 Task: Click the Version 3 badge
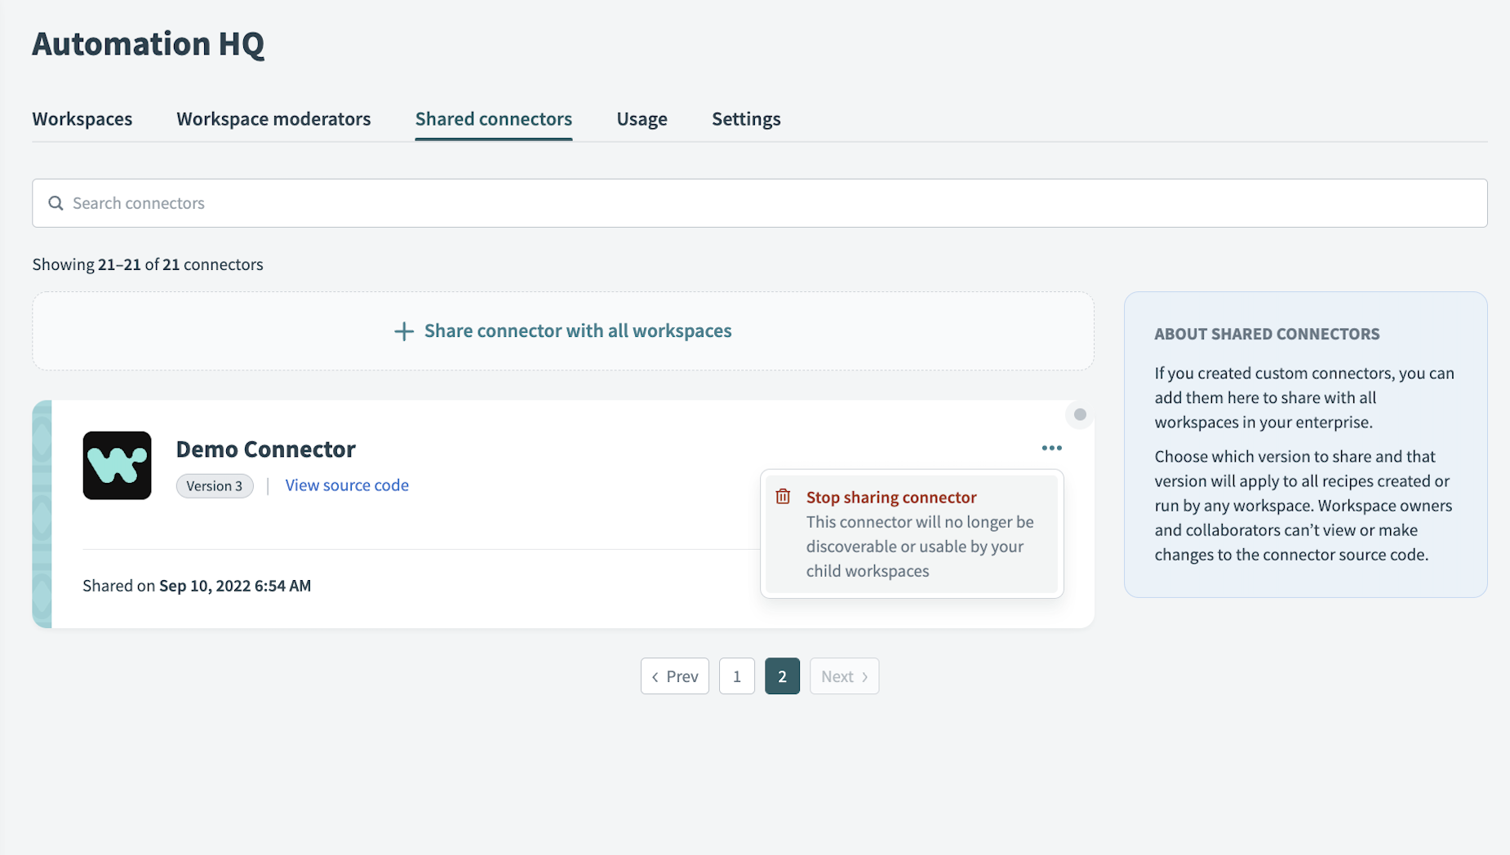pos(214,486)
